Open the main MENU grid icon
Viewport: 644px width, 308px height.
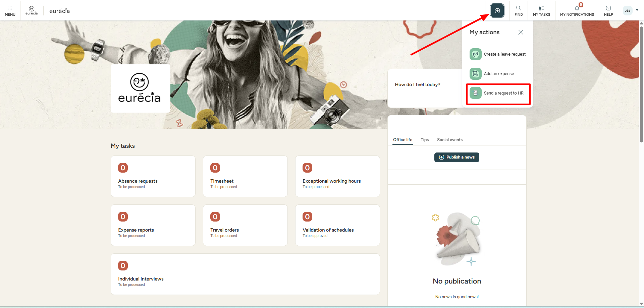click(x=10, y=11)
